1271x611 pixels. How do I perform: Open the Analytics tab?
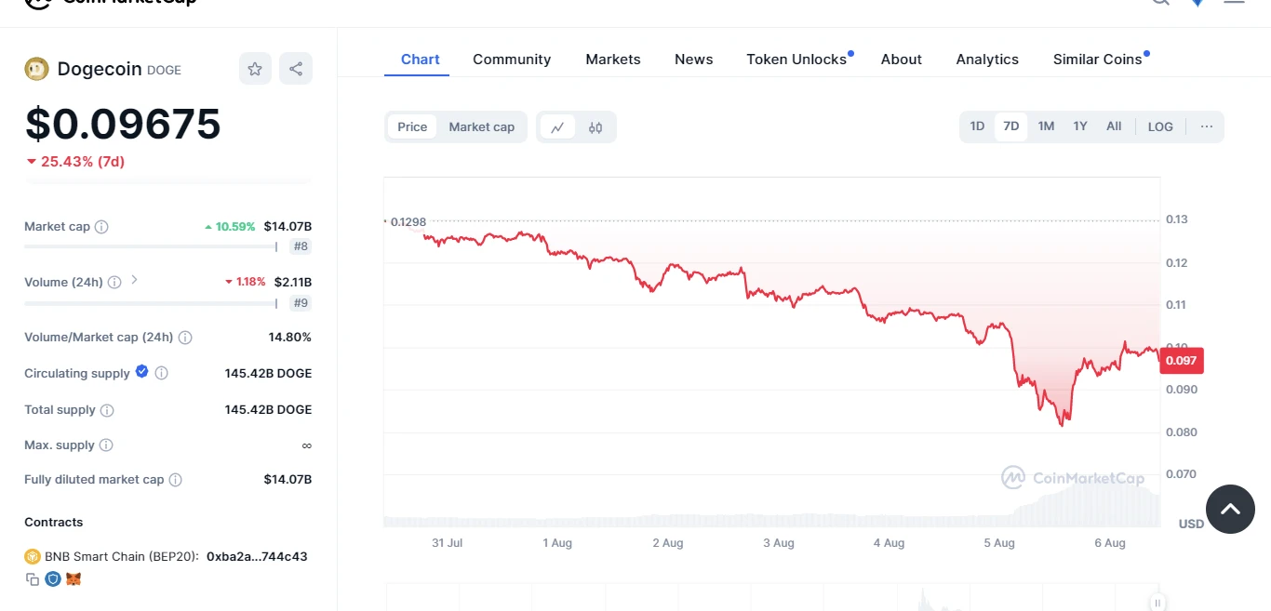[x=987, y=60]
